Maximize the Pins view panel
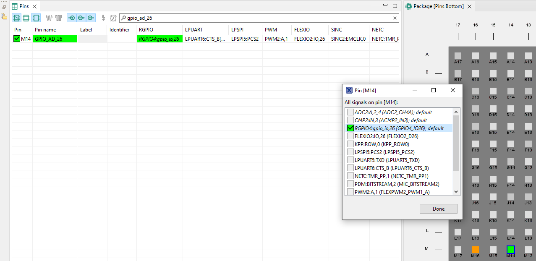The width and height of the screenshot is (536, 261). [395, 6]
